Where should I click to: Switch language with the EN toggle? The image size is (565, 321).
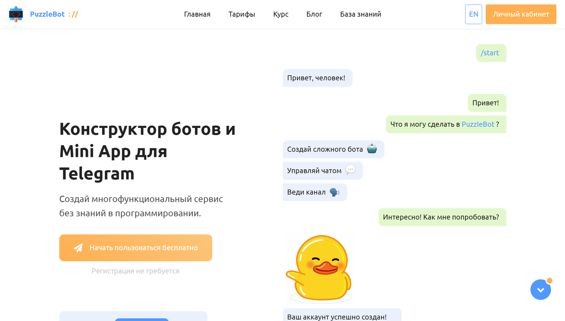[x=473, y=14]
